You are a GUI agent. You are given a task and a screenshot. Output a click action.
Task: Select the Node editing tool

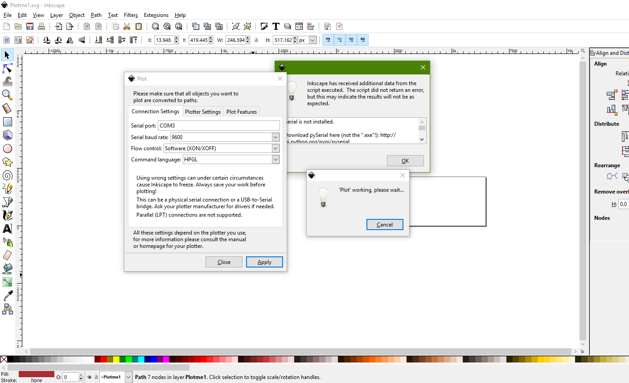(x=7, y=68)
